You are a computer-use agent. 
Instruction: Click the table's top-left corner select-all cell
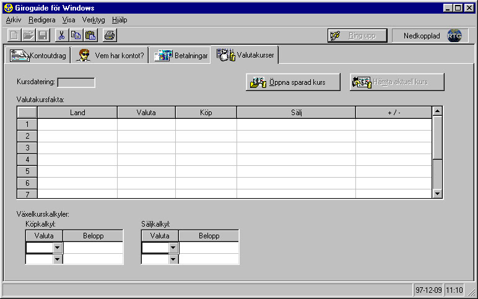tap(27, 113)
